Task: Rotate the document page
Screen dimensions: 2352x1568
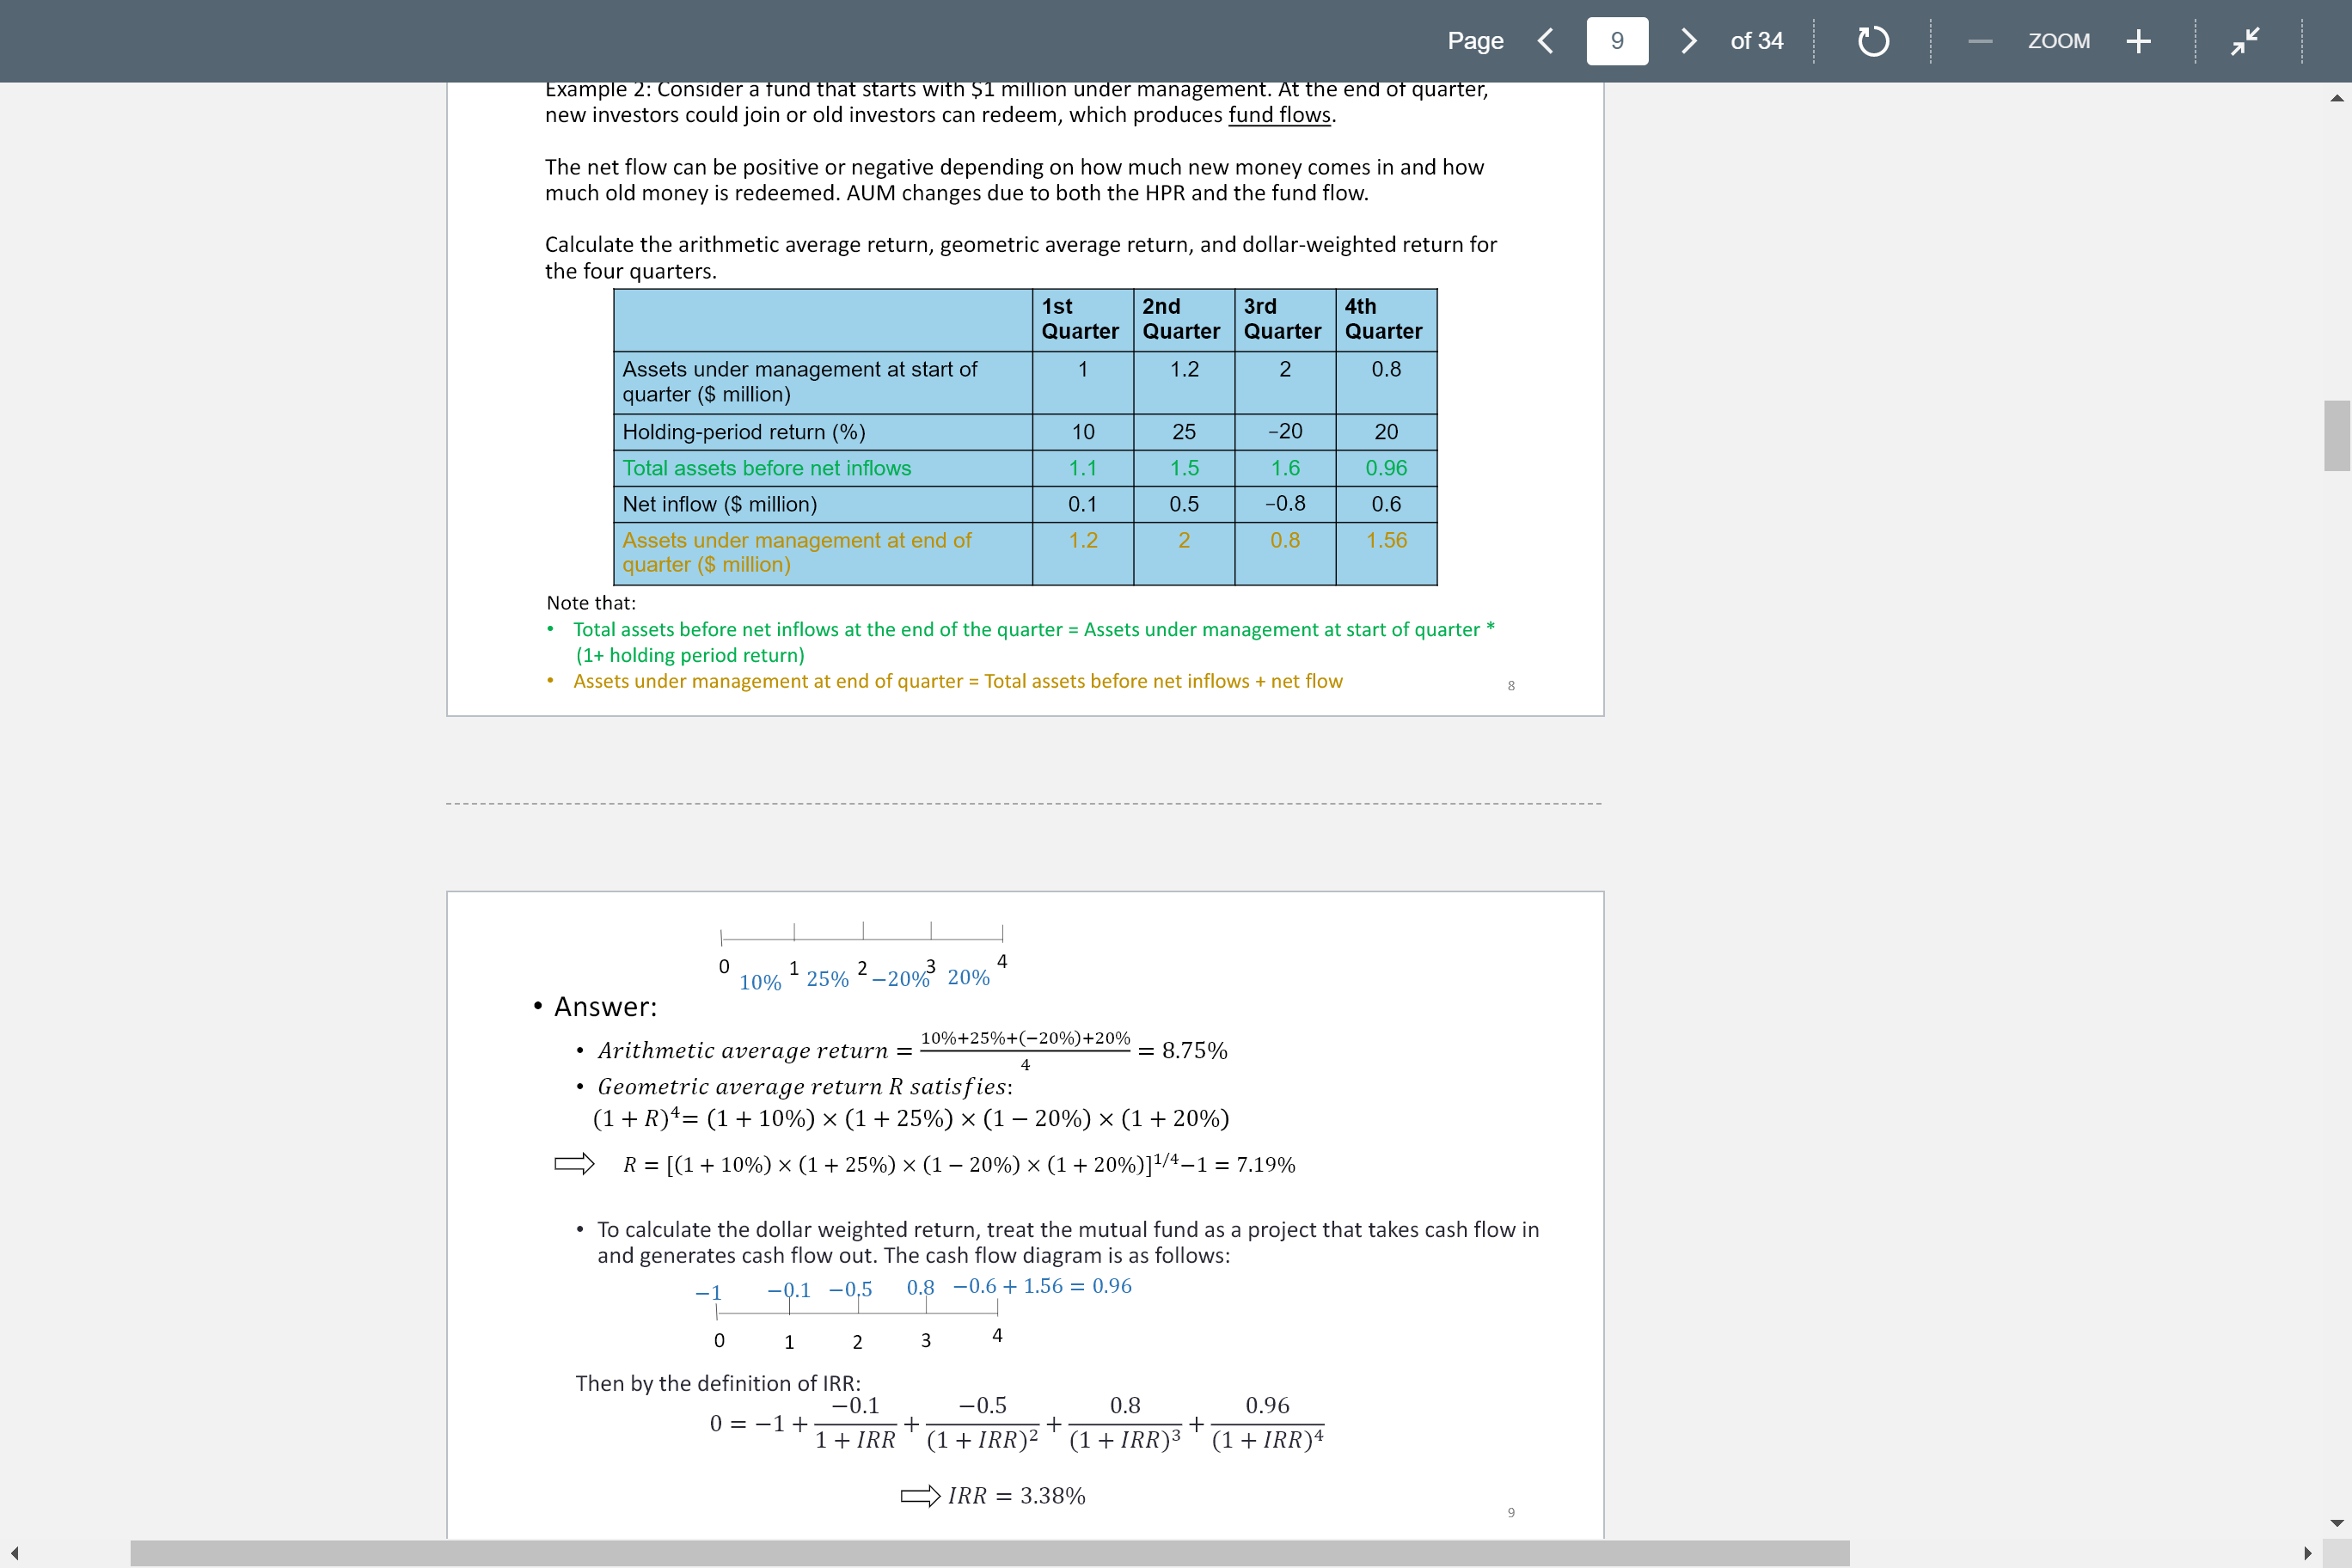Action: tap(1873, 41)
